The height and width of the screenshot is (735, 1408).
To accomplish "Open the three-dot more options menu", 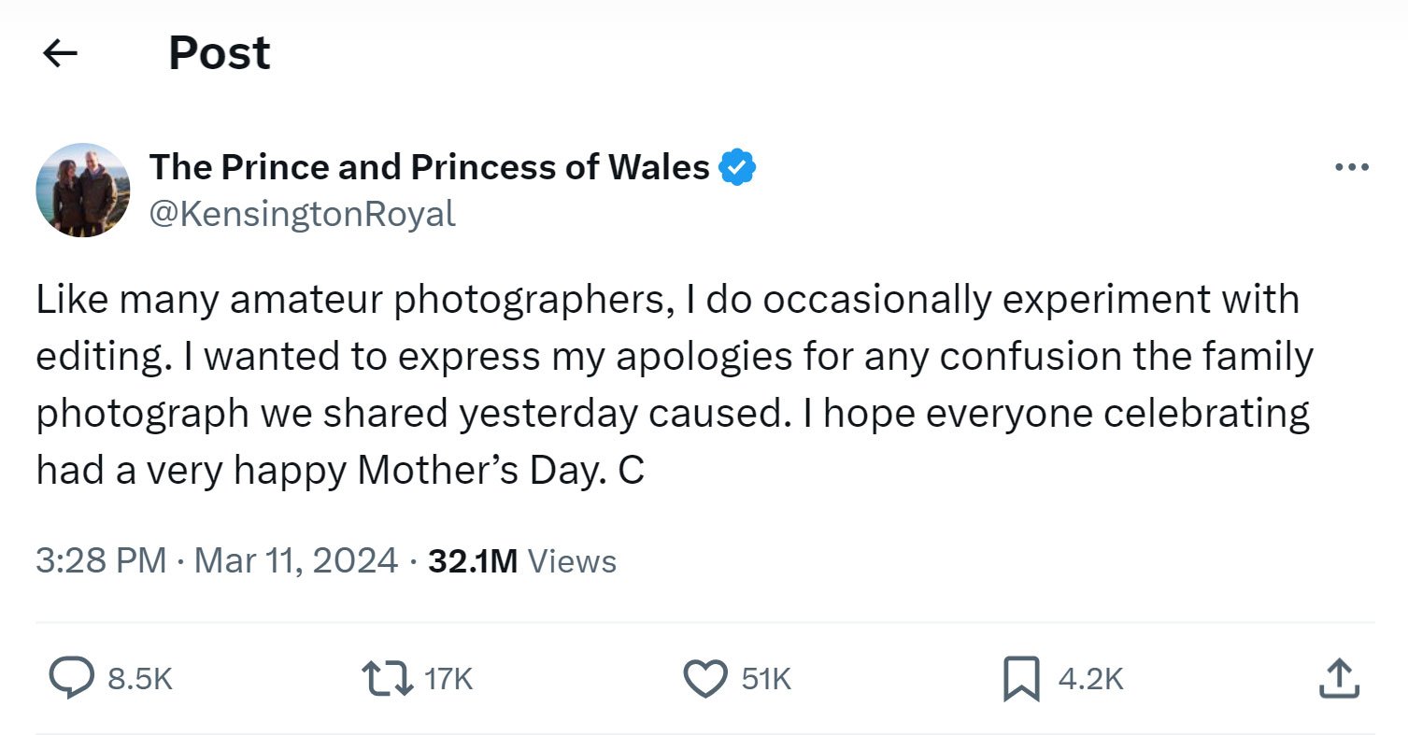I will point(1352,168).
